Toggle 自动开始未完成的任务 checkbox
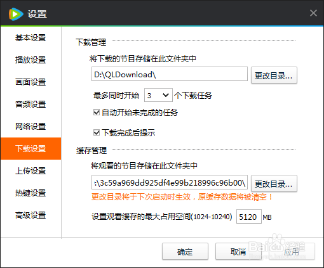 [x=97, y=112]
